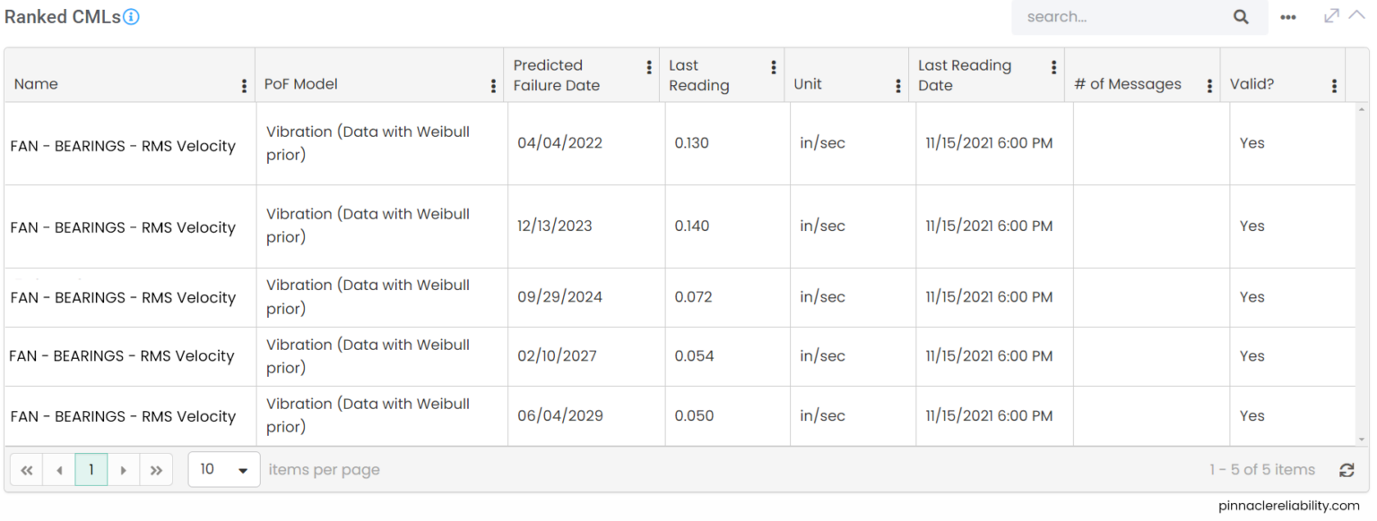The height and width of the screenshot is (521, 1377).
Task: Click the search magnifying glass icon
Action: pos(1241,17)
